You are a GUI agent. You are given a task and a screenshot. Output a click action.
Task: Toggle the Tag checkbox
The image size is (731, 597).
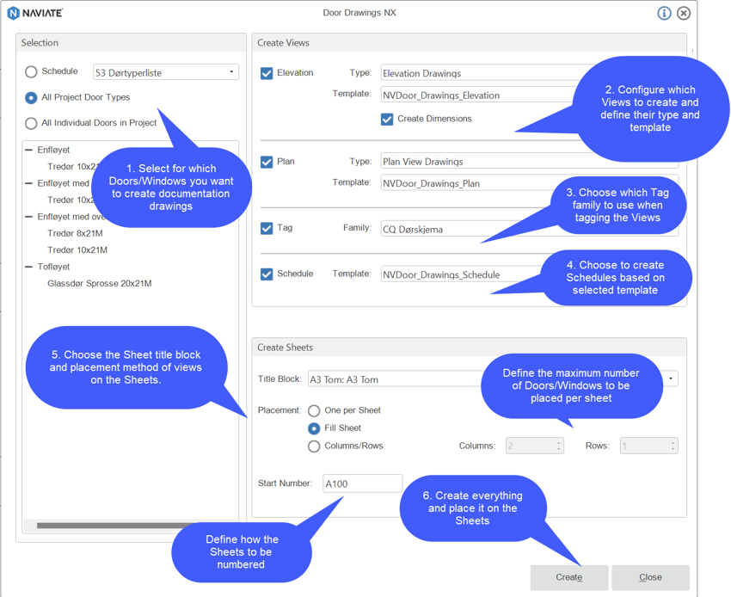tap(267, 229)
